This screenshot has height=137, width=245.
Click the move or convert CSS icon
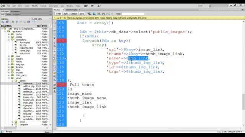pos(54,80)
